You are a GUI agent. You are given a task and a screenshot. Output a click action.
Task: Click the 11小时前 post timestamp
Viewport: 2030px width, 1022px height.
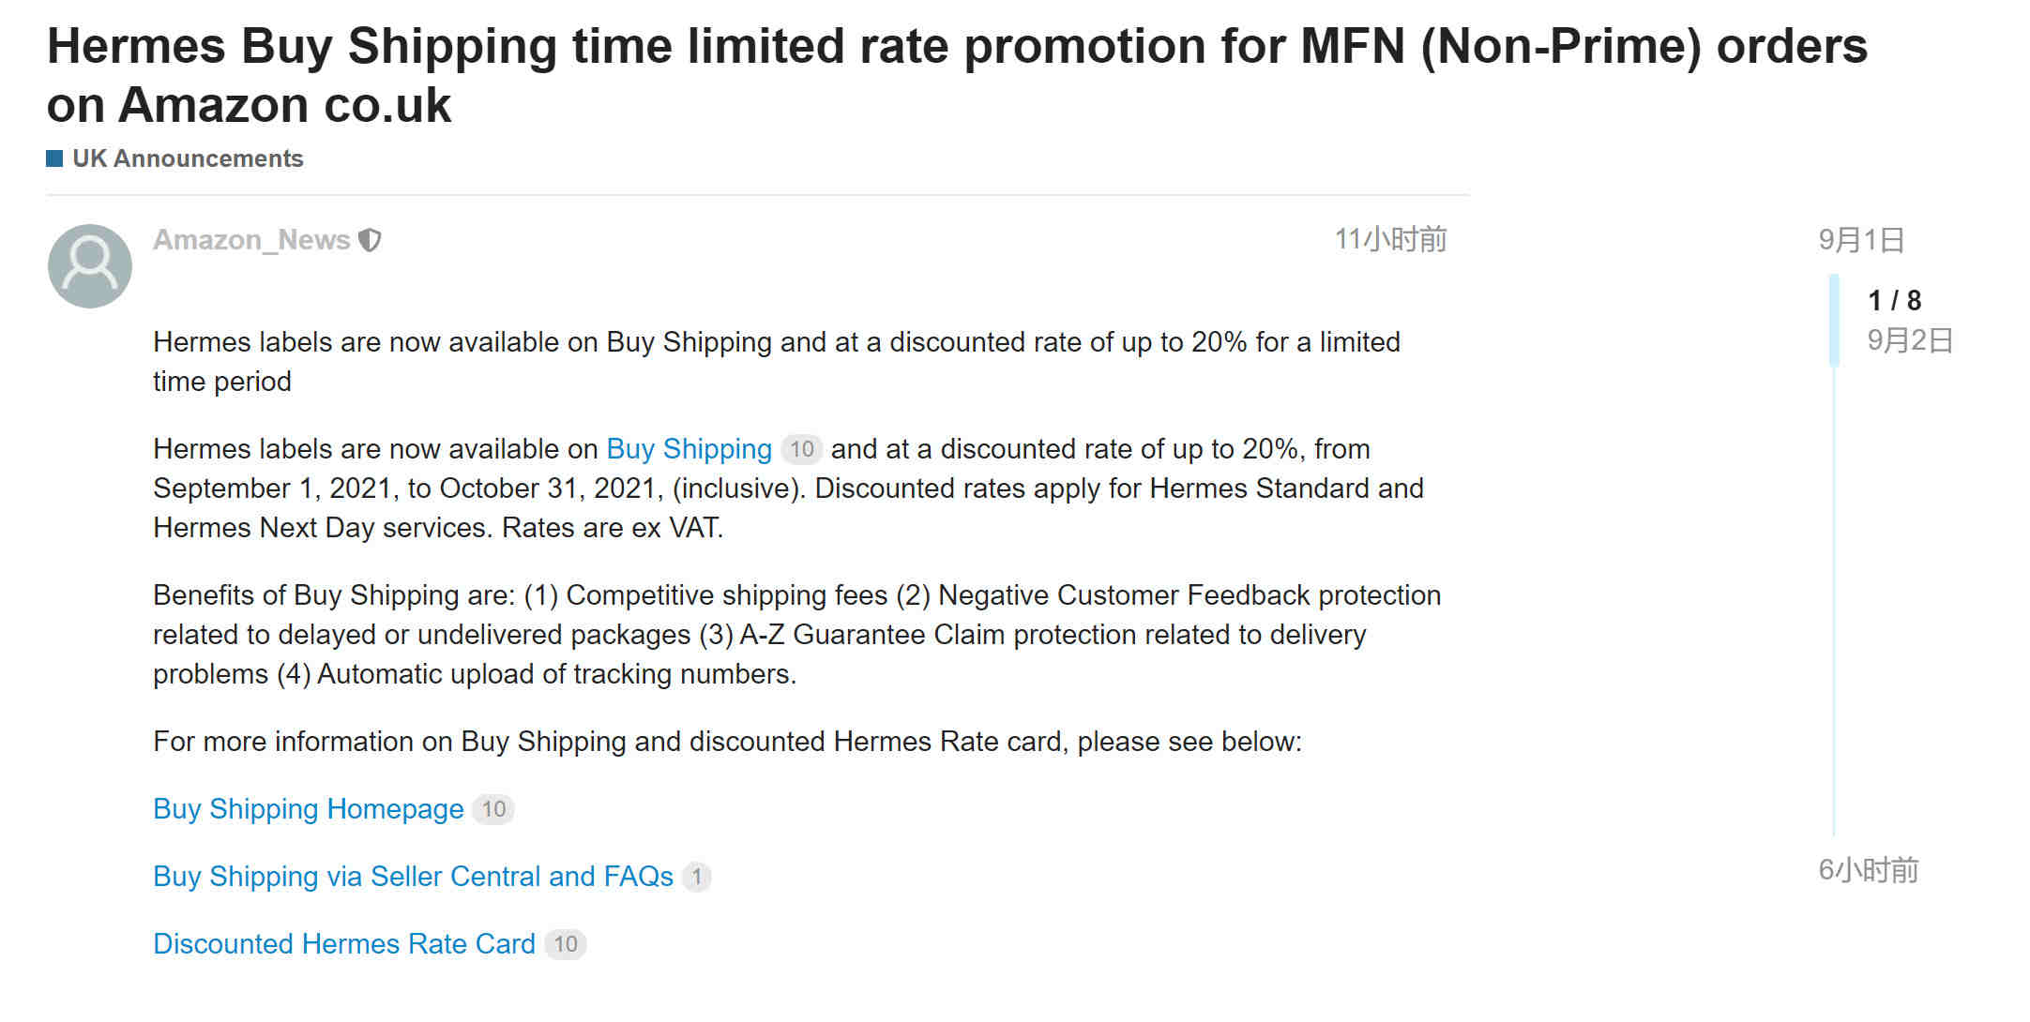pos(1390,240)
